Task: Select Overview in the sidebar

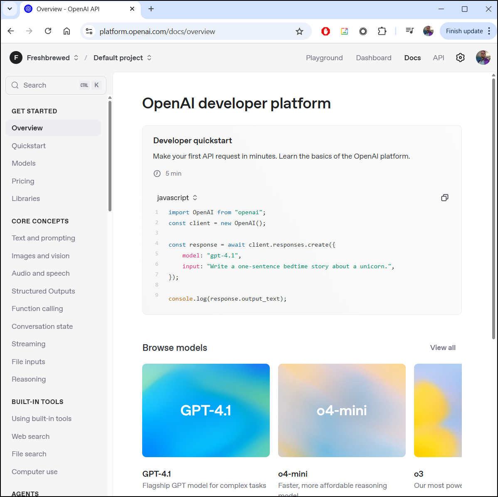Action: point(53,128)
